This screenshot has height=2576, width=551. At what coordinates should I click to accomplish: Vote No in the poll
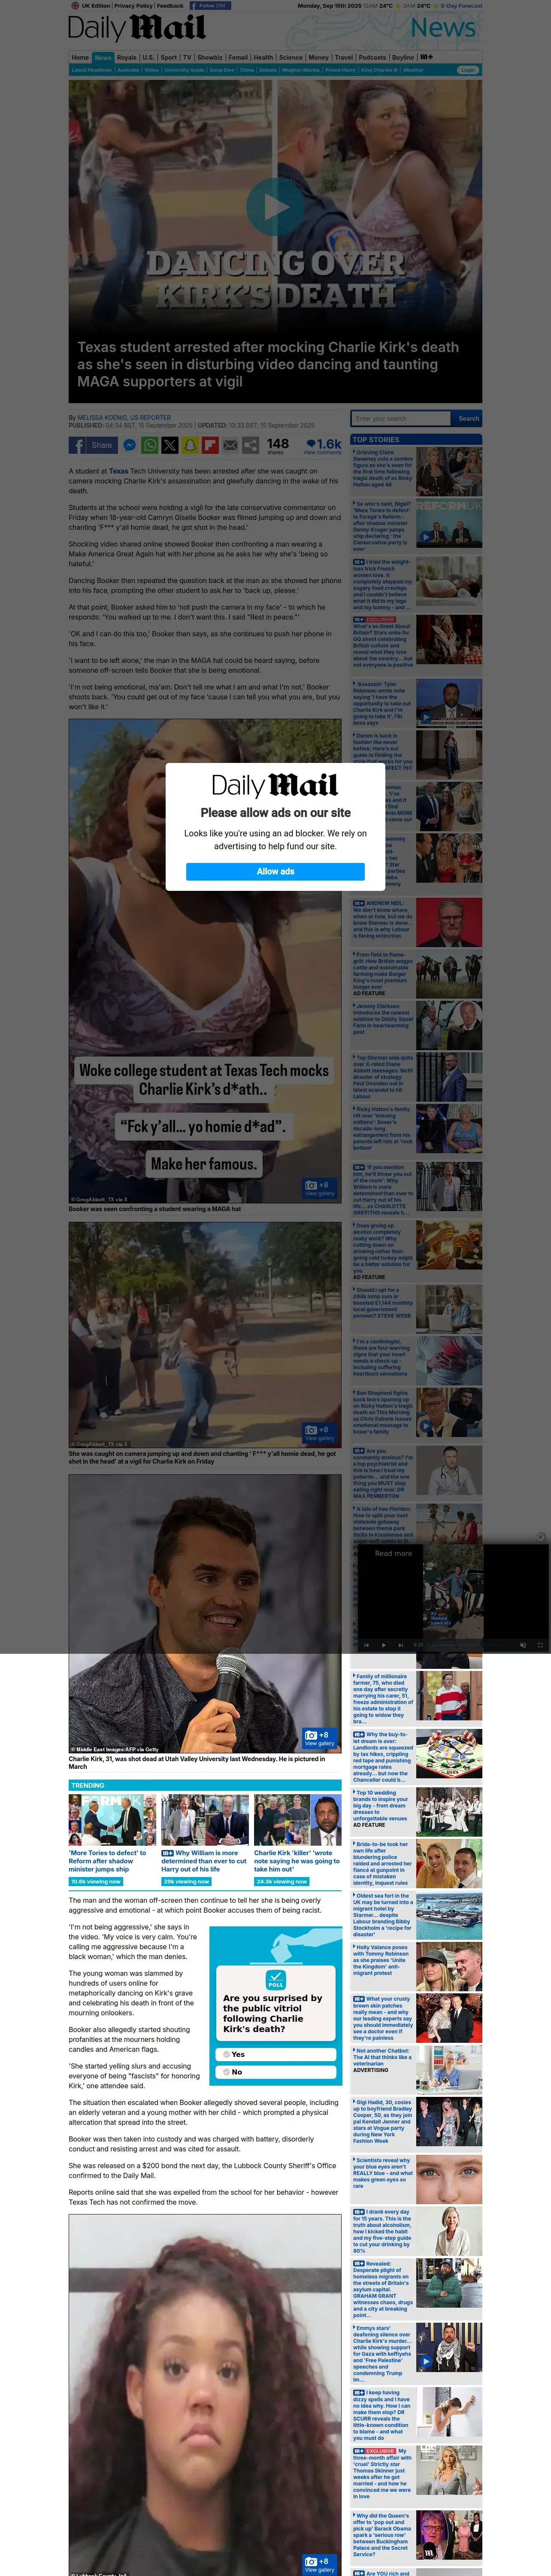click(x=276, y=2071)
